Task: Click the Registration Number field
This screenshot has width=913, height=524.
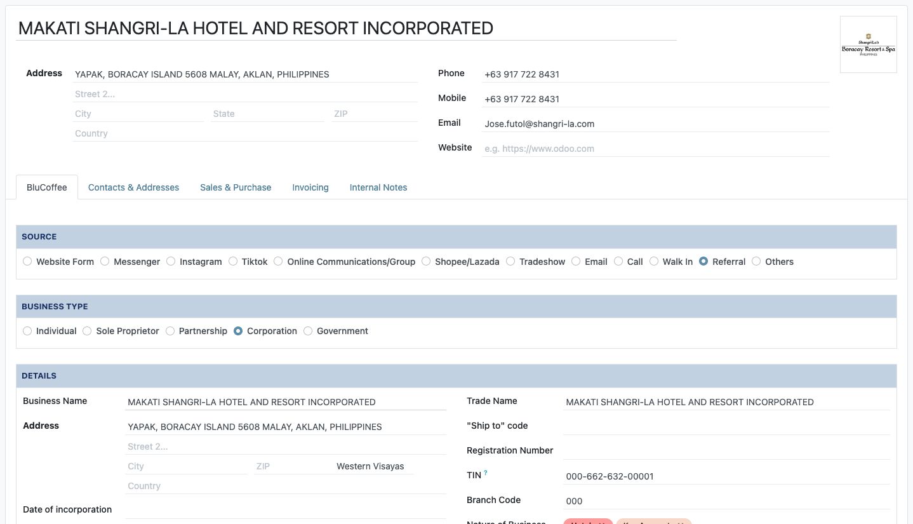Action: [726, 452]
